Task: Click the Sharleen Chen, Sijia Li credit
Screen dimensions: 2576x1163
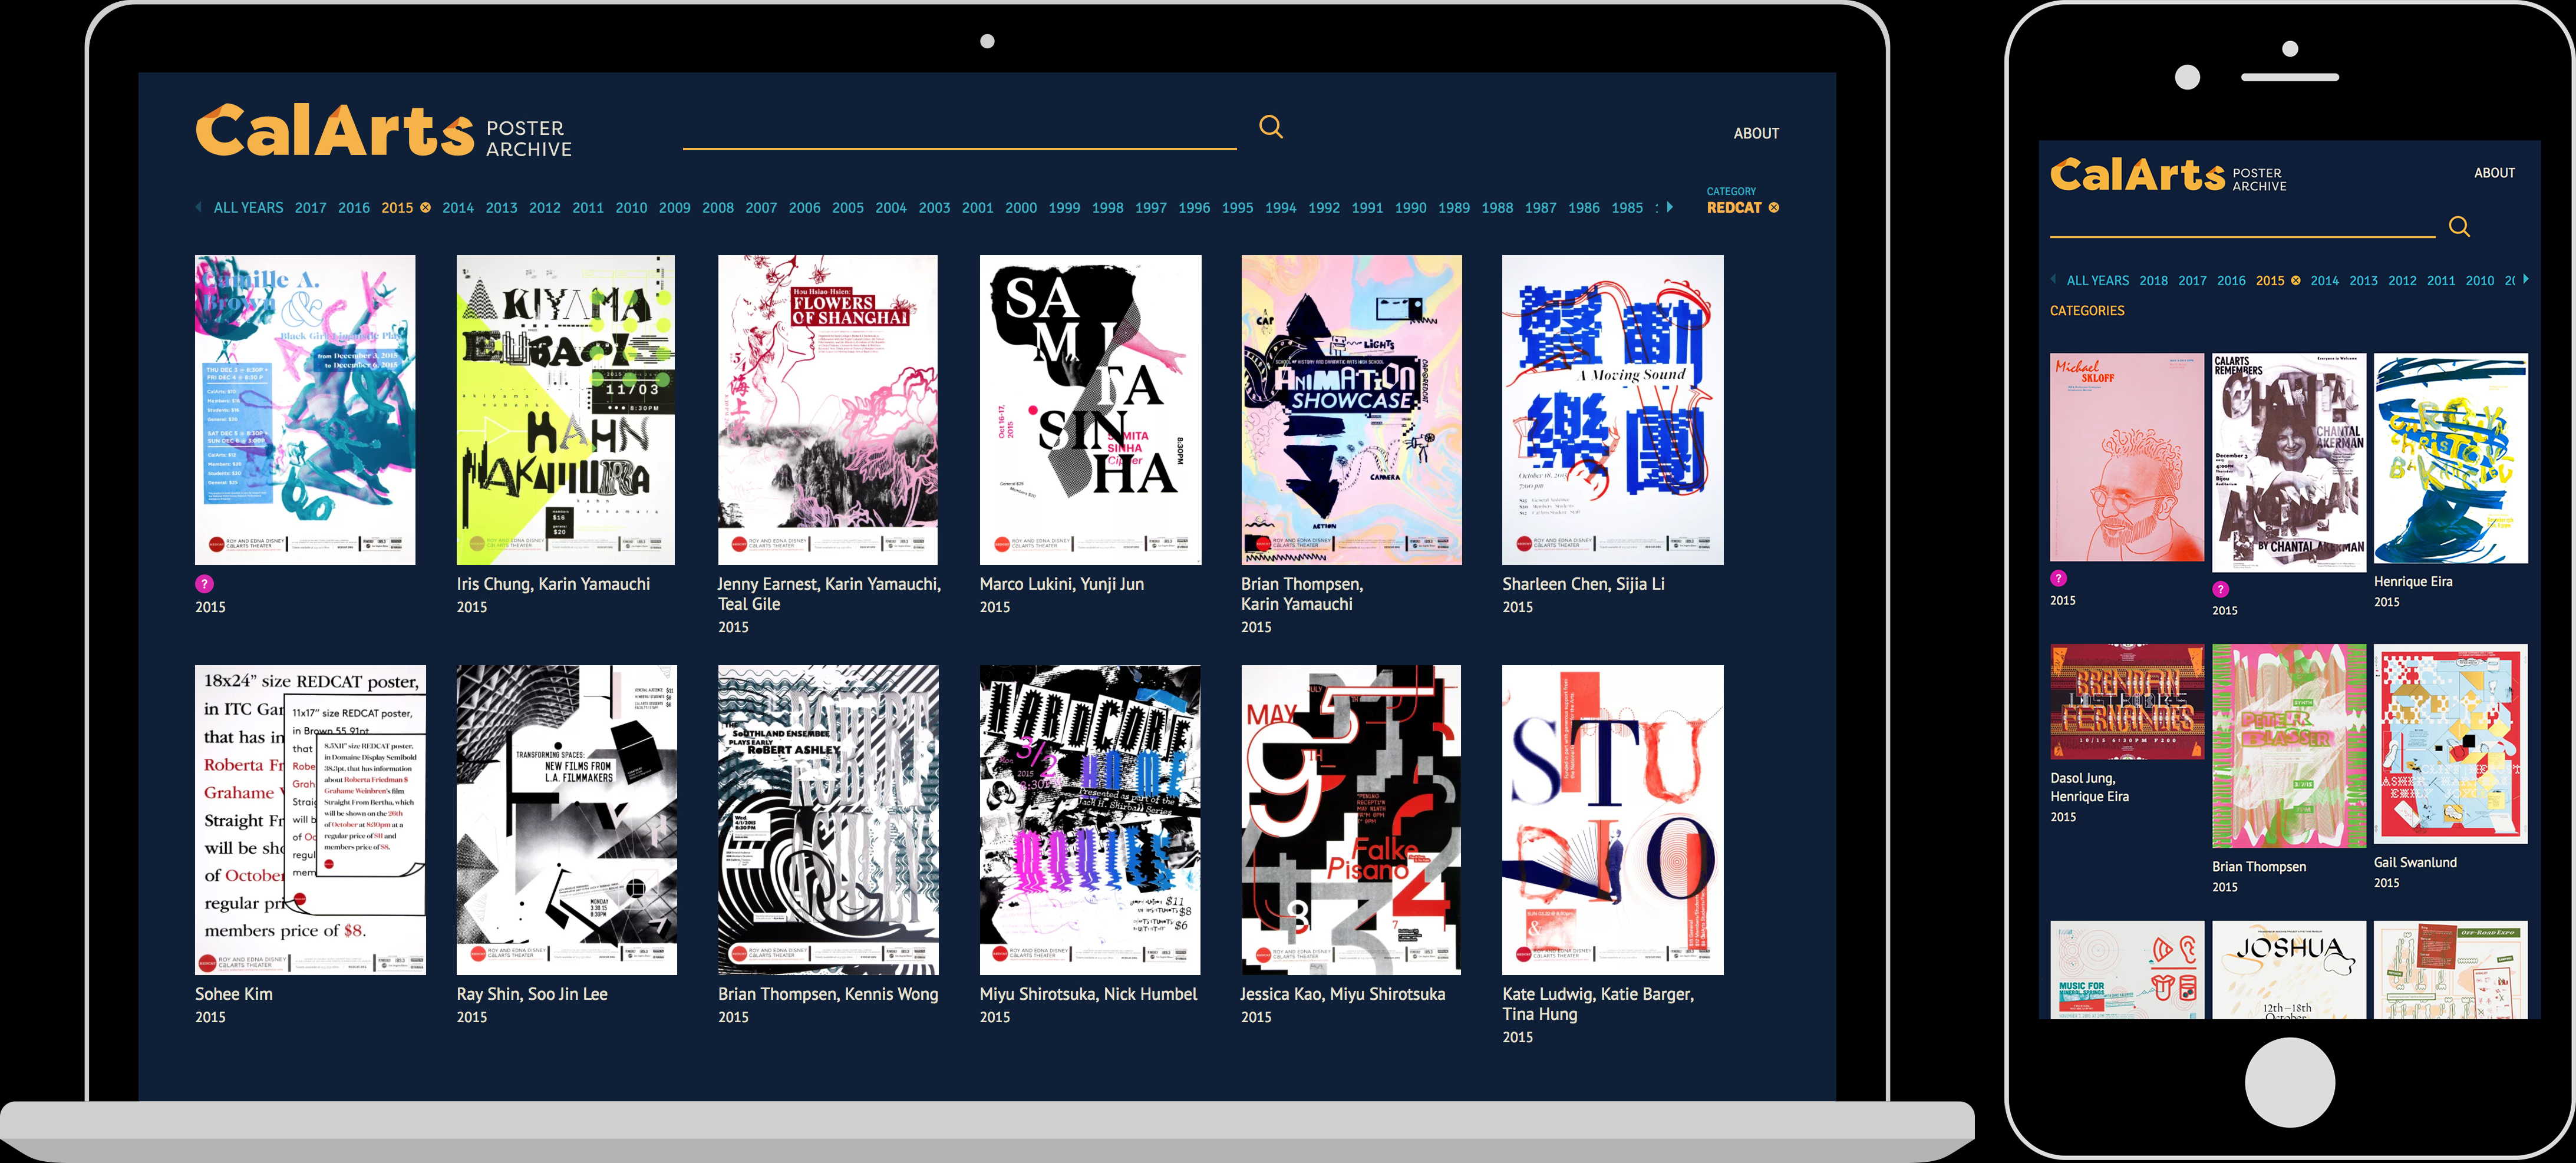Action: [1583, 584]
